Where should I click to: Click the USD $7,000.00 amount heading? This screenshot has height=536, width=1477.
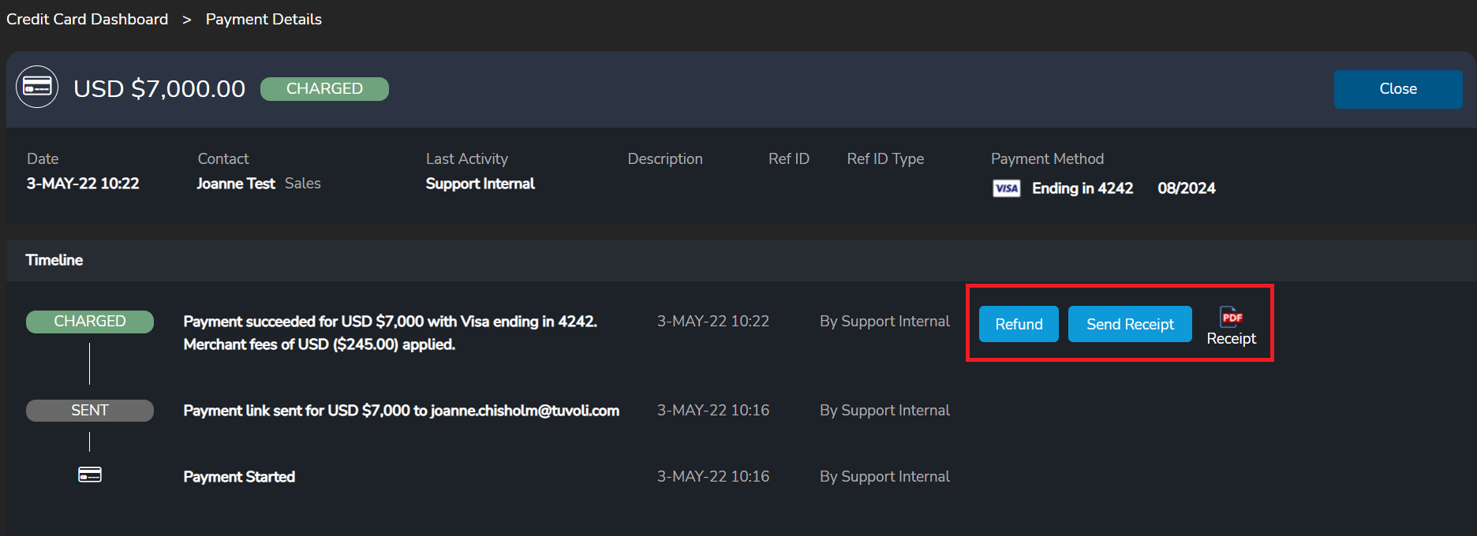pos(159,89)
